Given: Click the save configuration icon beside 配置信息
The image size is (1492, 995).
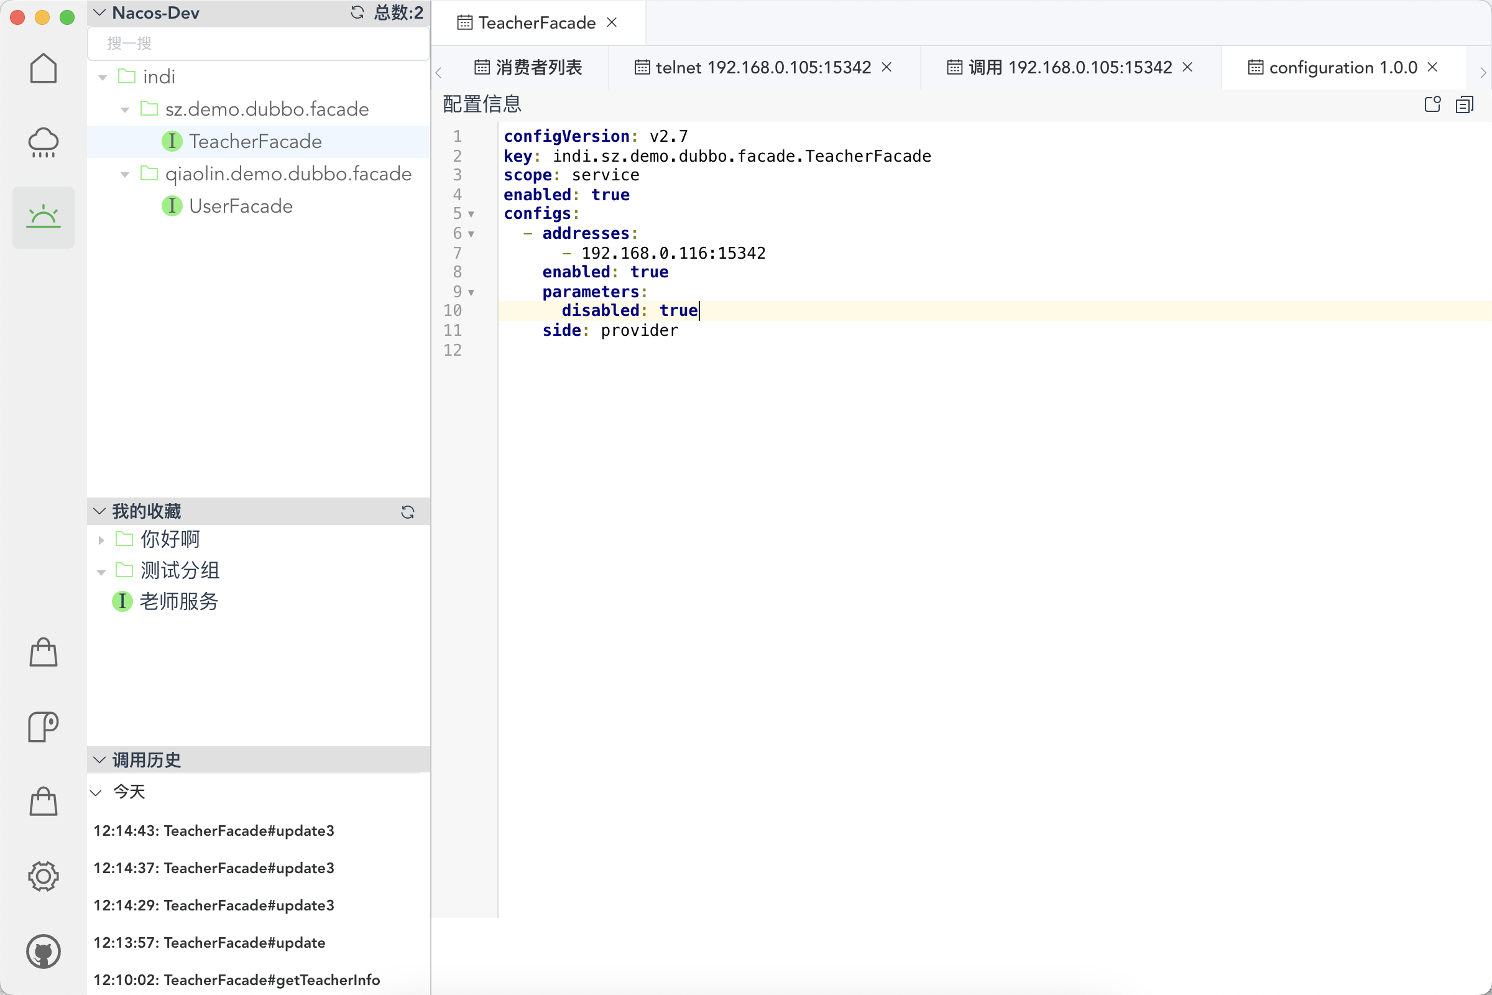Looking at the screenshot, I should [x=1432, y=104].
